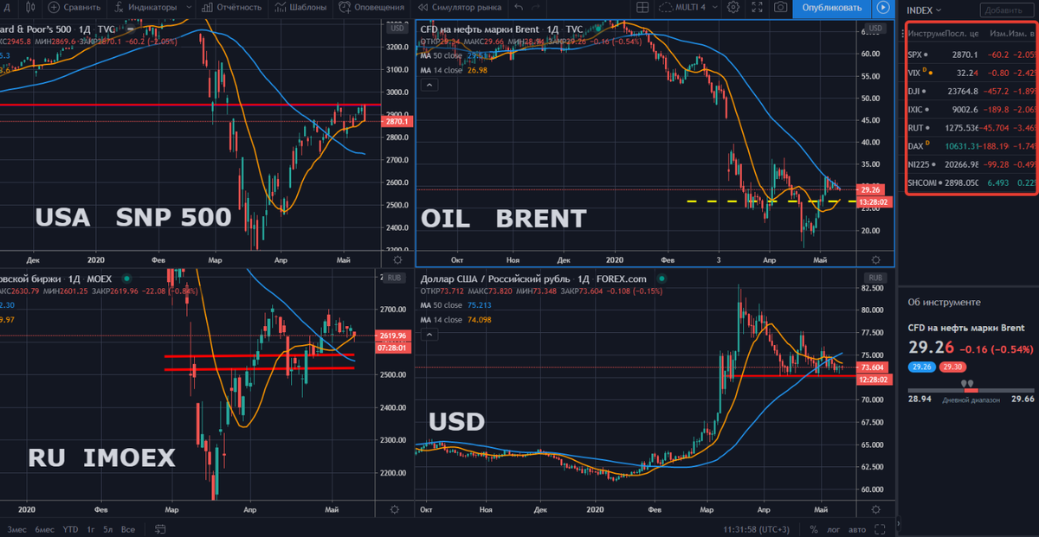Screen dimensions: 1039x537
Task: Click USD/RUB MA 14 close indicator label
Action: coord(442,319)
